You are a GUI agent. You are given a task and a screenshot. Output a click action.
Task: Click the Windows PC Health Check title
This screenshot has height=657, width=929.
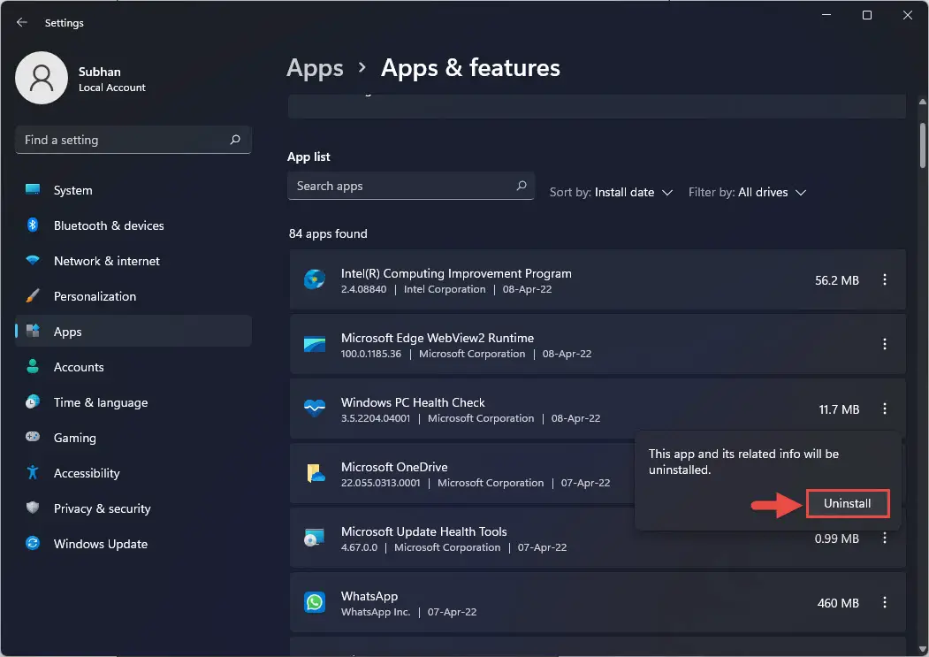coord(413,402)
